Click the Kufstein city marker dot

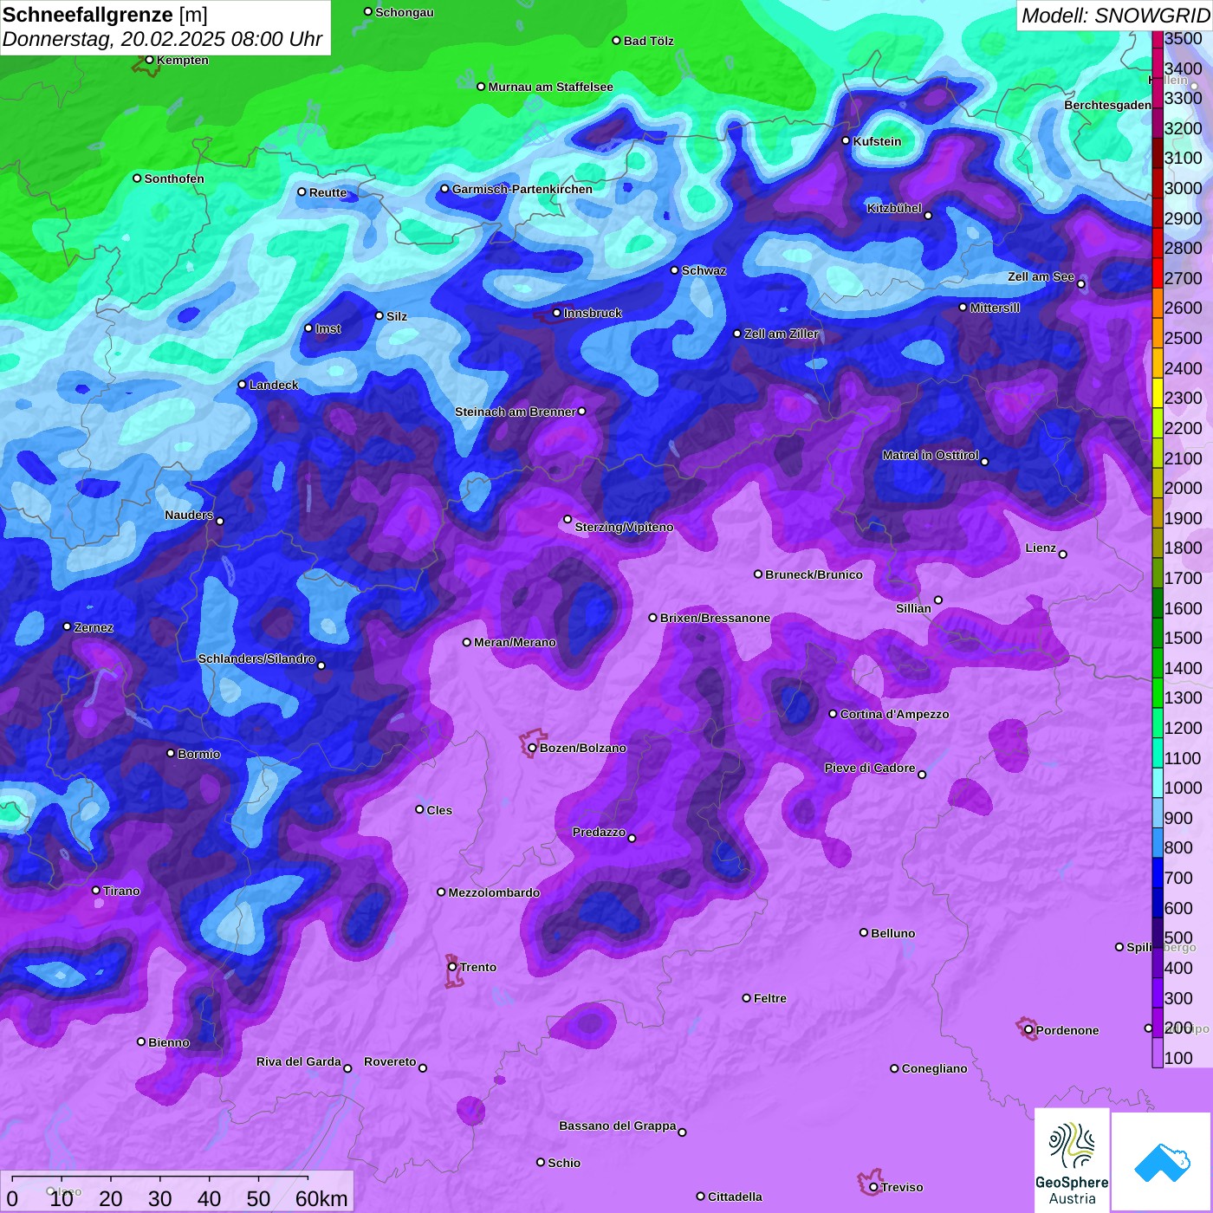[x=847, y=140]
